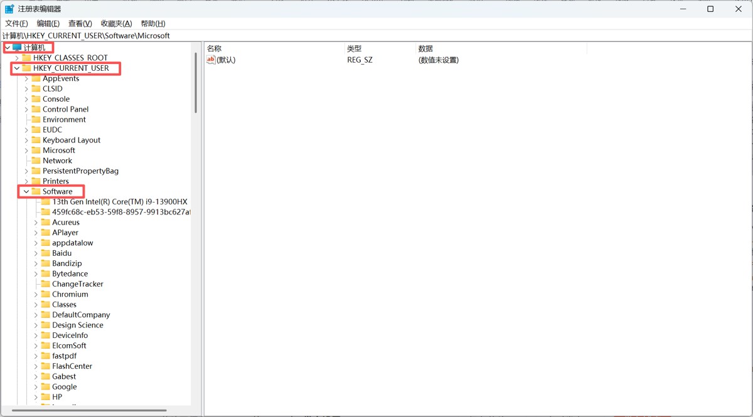Click the folder icon next to ChangeTracker
The image size is (753, 417).
[x=45, y=284]
